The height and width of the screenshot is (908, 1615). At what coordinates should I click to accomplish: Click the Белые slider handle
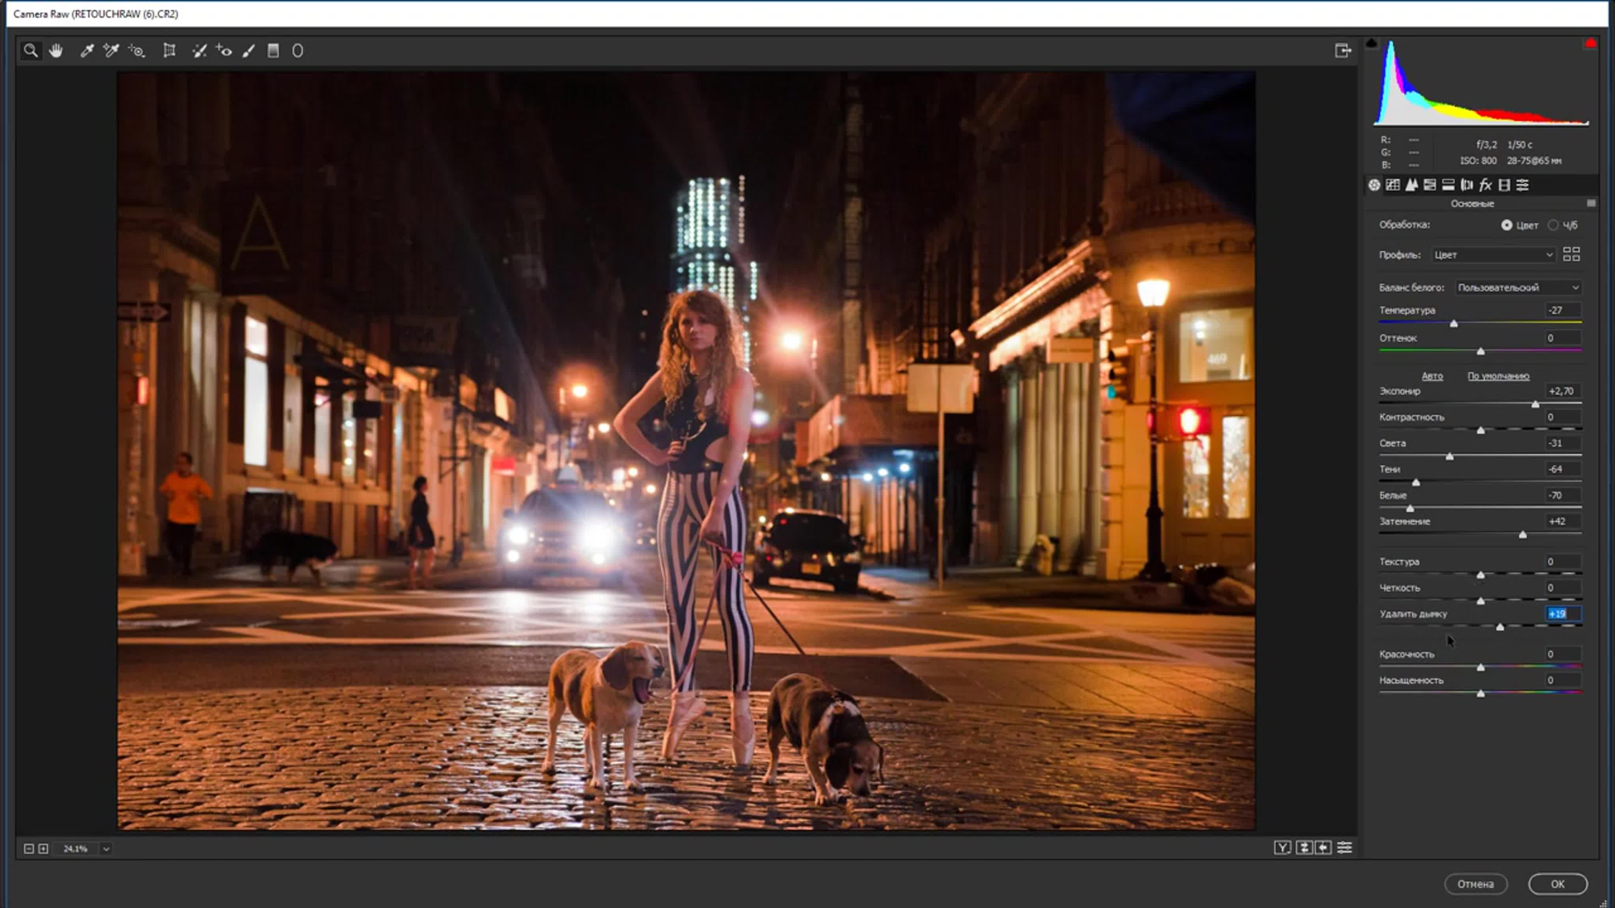coord(1410,509)
